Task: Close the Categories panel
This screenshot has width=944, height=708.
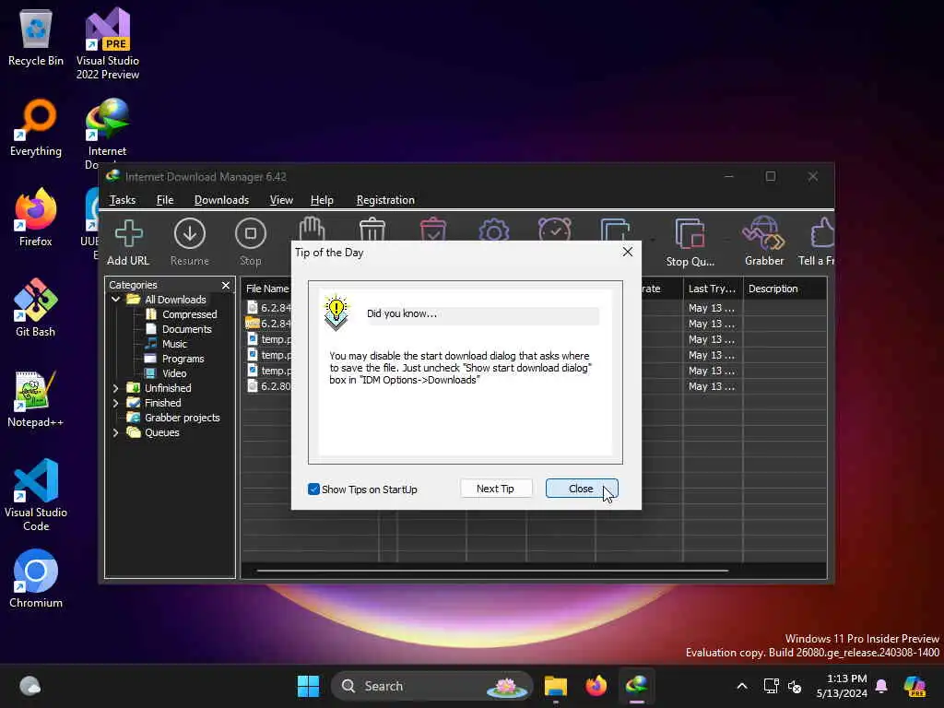Action: tap(226, 285)
